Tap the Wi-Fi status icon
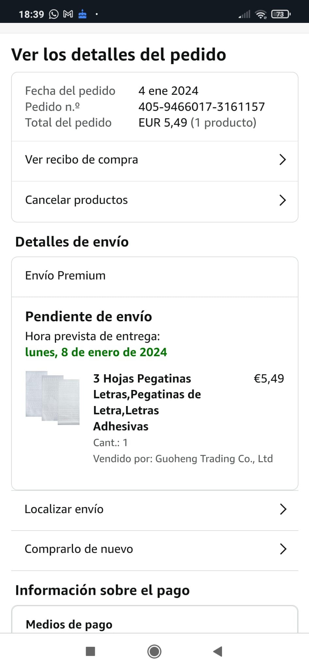 click(x=261, y=14)
